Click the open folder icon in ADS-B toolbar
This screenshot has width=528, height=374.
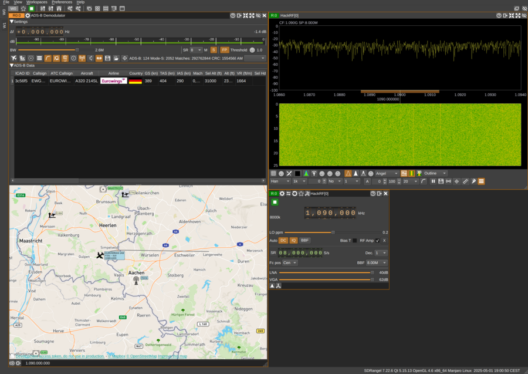[x=116, y=58]
